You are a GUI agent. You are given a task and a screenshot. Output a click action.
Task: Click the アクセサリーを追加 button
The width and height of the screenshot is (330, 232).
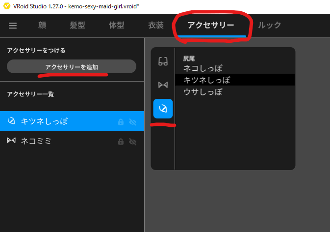coord(72,67)
